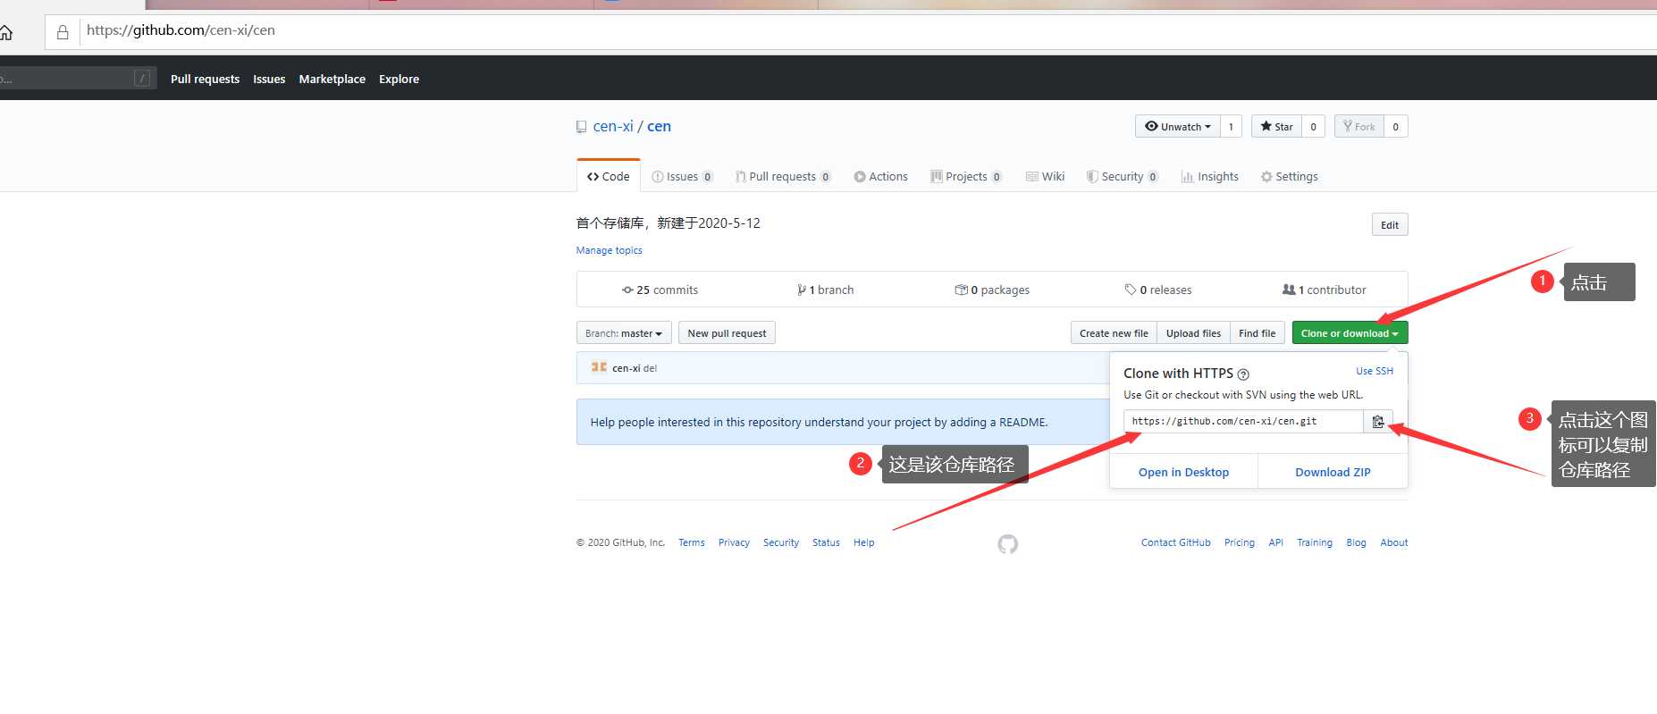Click the browser home icon
The height and width of the screenshot is (714, 1657).
[x=5, y=33]
